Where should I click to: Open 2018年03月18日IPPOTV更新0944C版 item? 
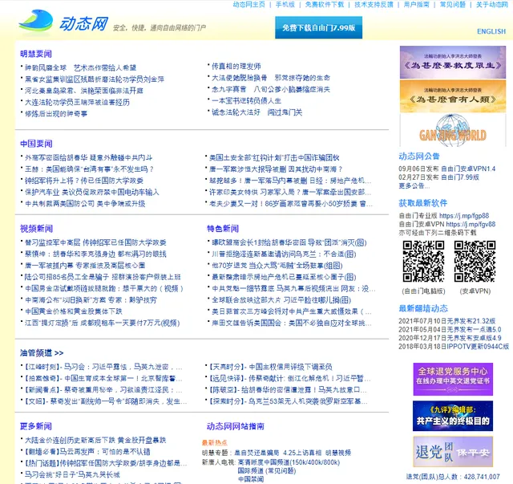(x=454, y=347)
